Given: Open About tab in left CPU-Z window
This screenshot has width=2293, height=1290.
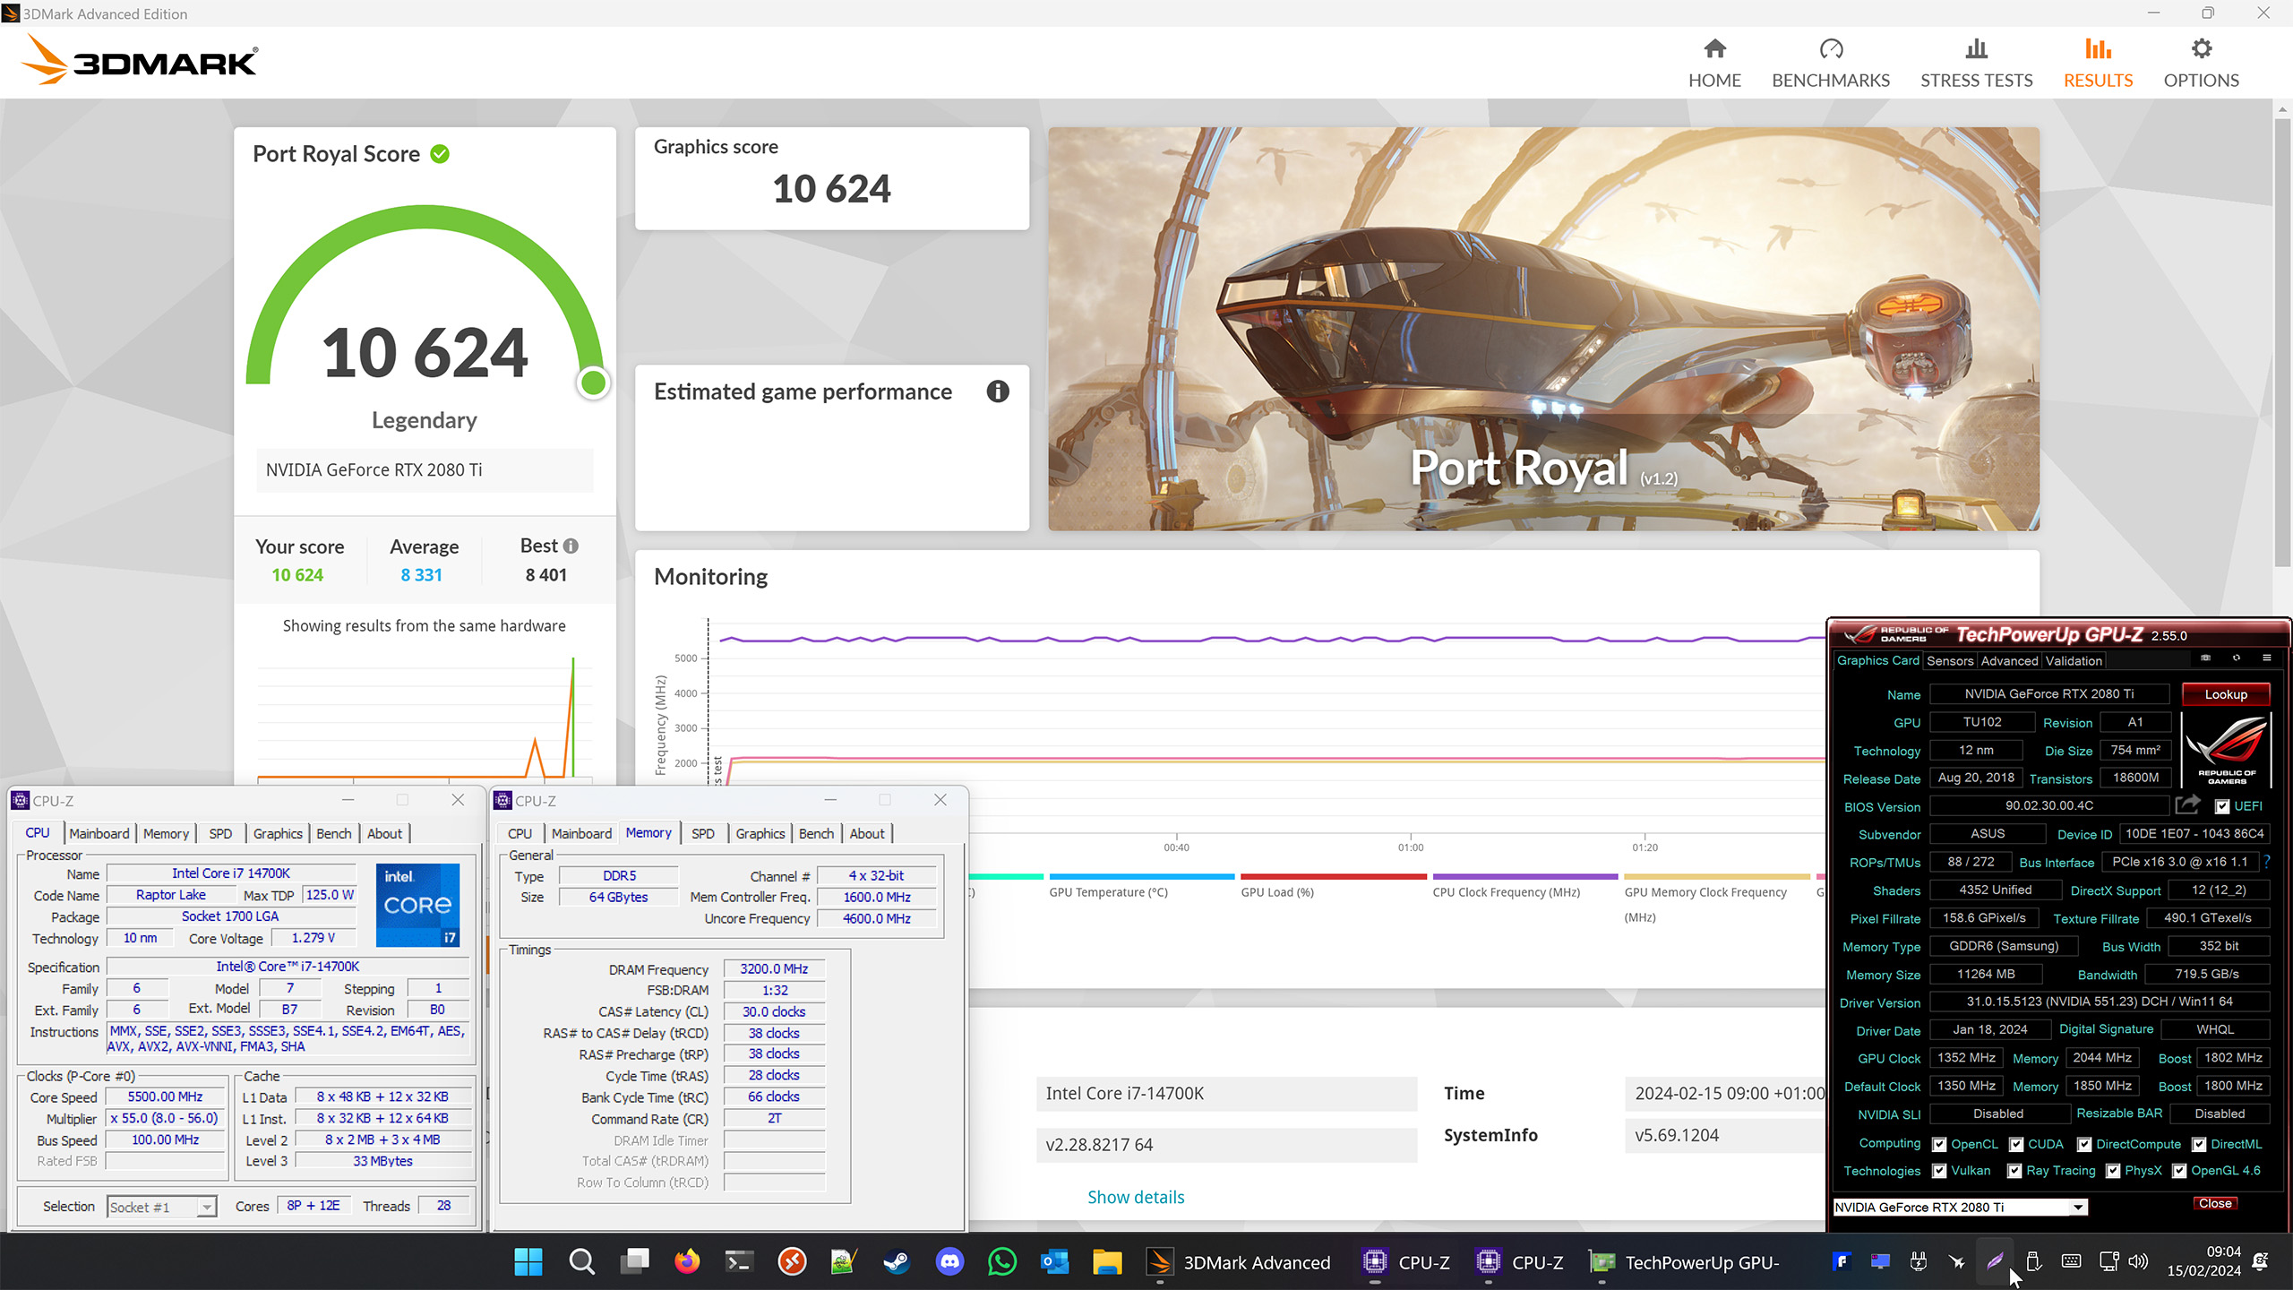Looking at the screenshot, I should point(384,833).
